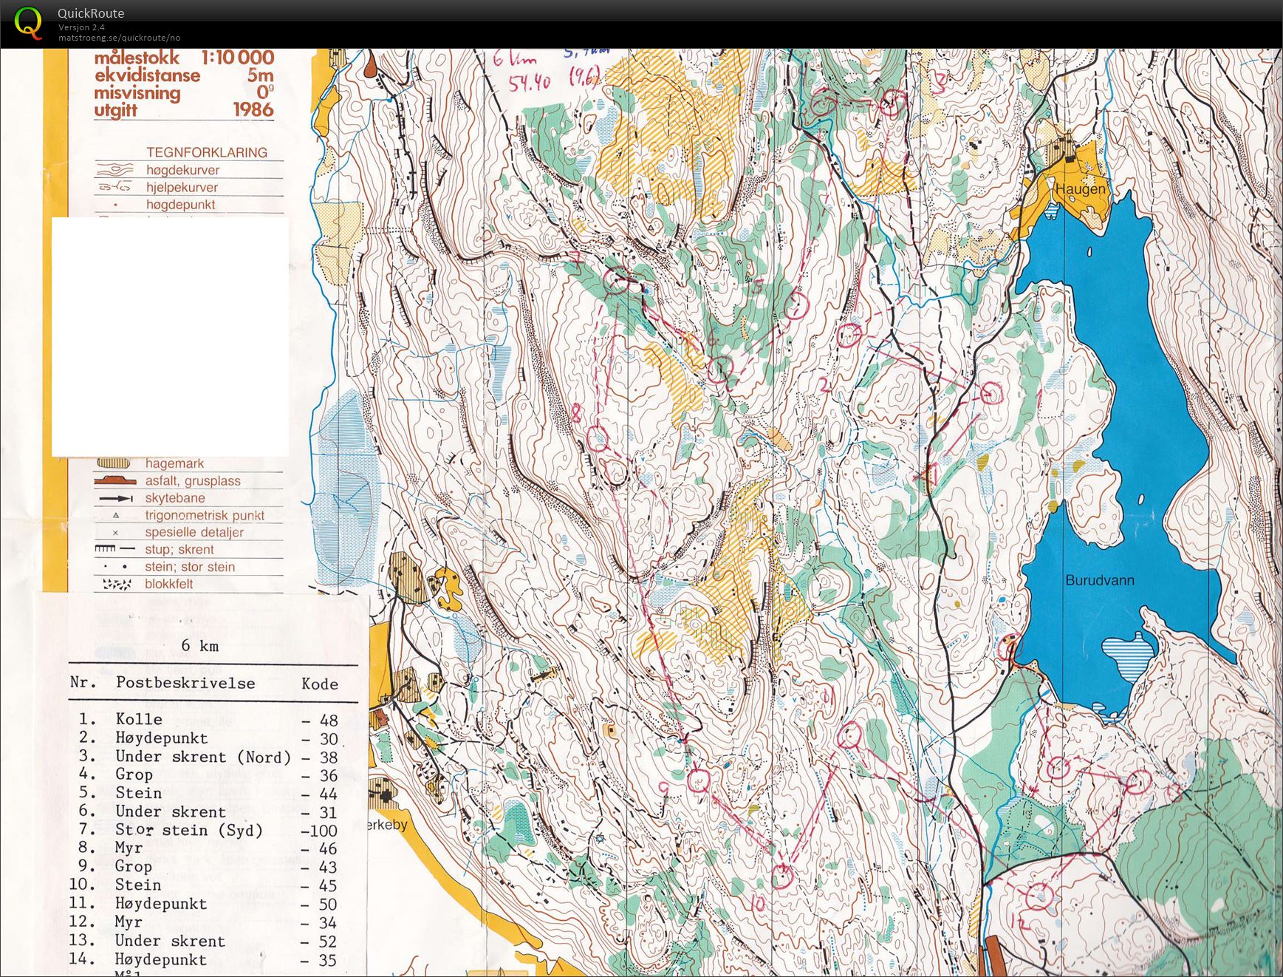
Task: Click control code '48'
Action: pyautogui.click(x=329, y=720)
